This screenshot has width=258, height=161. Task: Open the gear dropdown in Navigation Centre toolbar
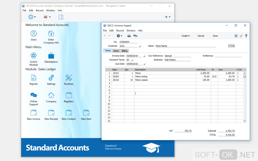32,17
